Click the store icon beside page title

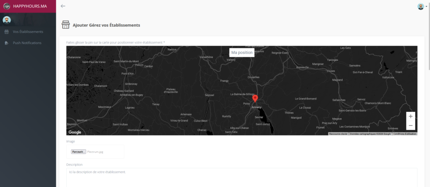point(66,25)
